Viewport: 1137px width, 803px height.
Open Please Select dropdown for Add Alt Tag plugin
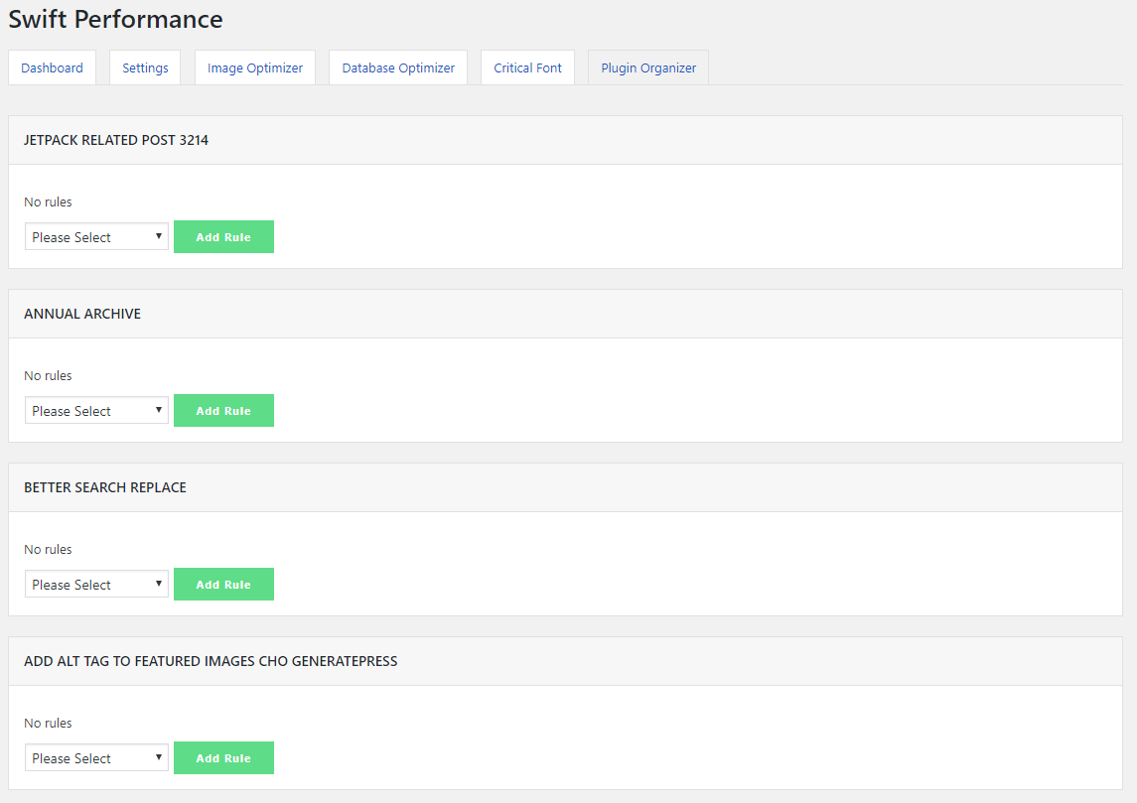[96, 758]
